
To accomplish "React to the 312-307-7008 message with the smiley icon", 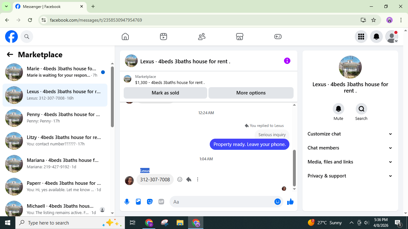I will pyautogui.click(x=180, y=179).
